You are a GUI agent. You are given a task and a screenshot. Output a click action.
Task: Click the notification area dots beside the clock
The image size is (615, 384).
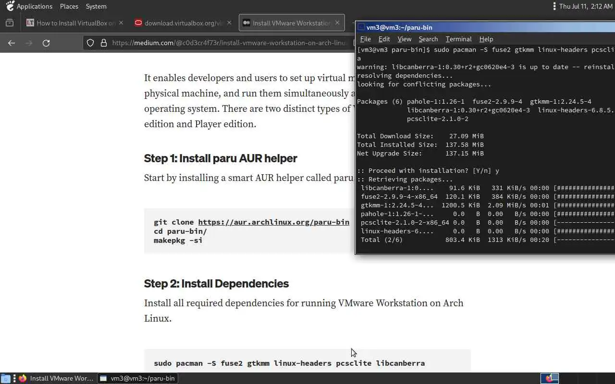(x=554, y=6)
